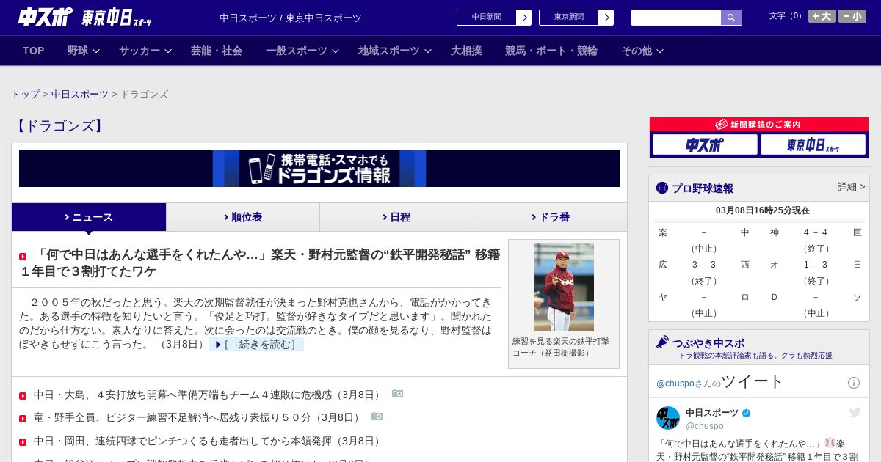Click the verified badge next to 中日スポーツ
The height and width of the screenshot is (462, 881).
coord(747,413)
